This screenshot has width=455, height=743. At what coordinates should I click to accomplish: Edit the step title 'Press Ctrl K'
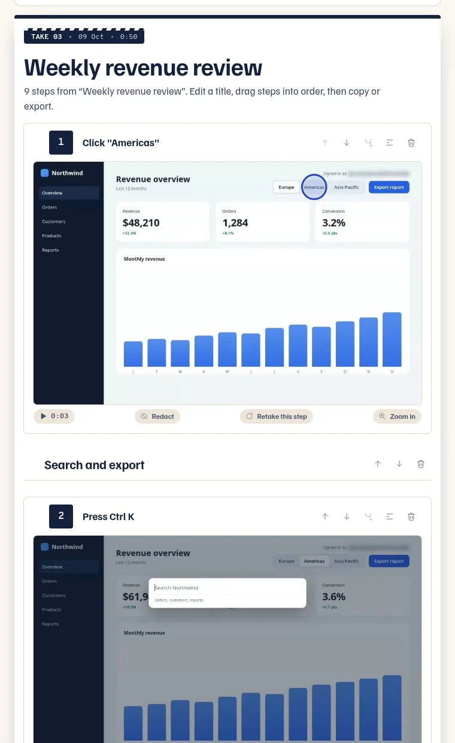[x=108, y=517]
